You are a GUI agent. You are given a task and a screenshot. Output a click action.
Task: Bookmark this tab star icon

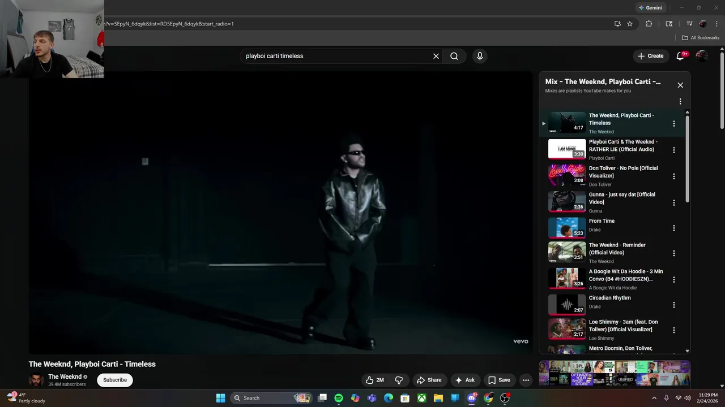click(x=630, y=24)
